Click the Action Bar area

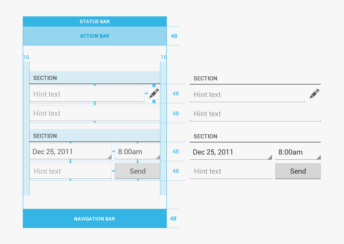point(94,36)
